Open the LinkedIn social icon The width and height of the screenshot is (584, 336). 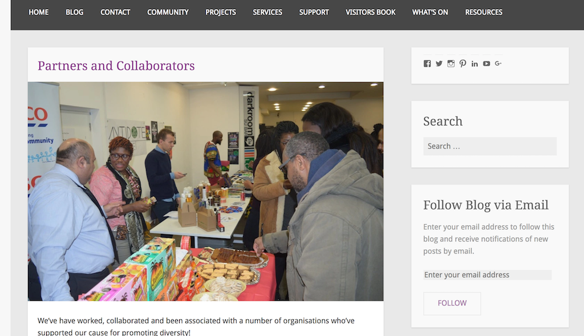(474, 64)
